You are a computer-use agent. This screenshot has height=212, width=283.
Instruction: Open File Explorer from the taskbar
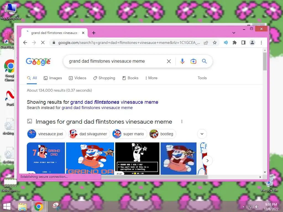23,206
